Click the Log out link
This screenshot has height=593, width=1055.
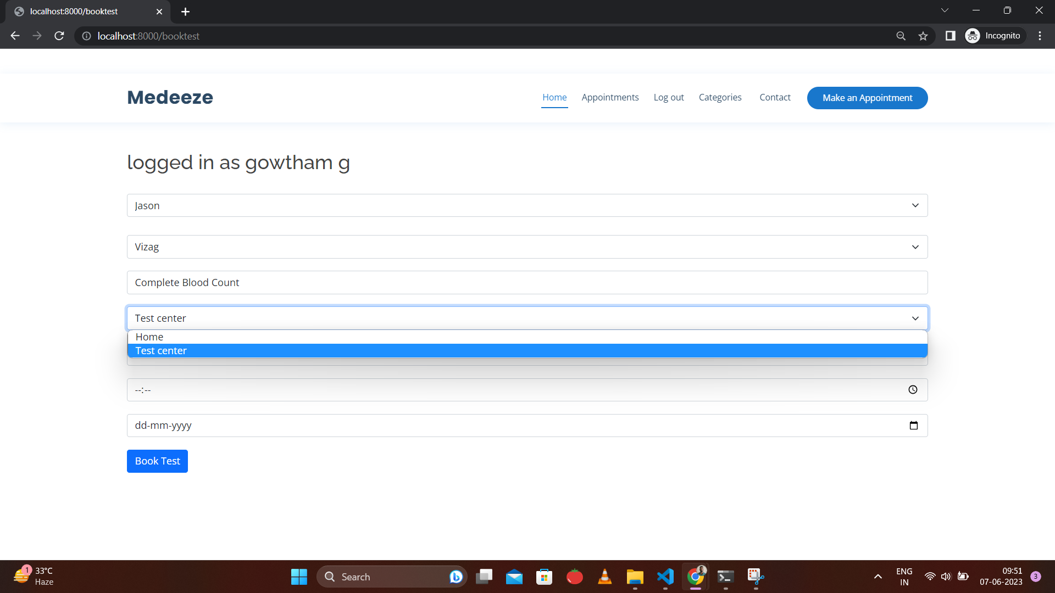[668, 97]
